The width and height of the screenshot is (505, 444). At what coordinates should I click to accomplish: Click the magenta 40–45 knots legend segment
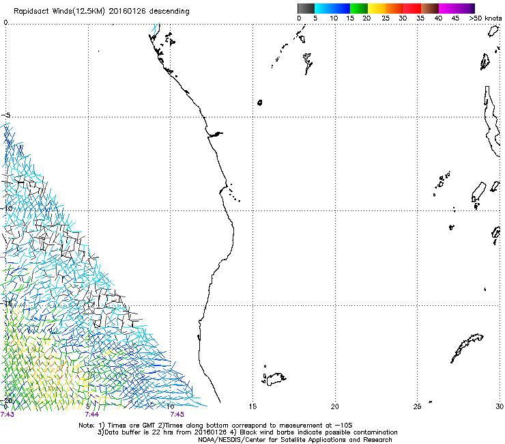point(448,8)
